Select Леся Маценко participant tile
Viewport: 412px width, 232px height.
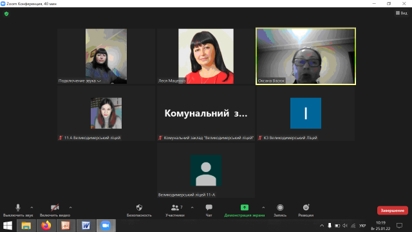pyautogui.click(x=206, y=56)
